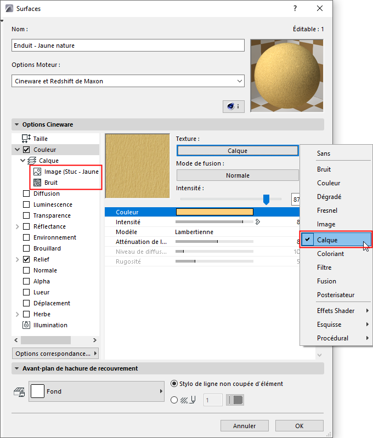Choose Bruit in the texture menu
Image resolution: width=373 pixels, height=438 pixels.
click(336, 169)
